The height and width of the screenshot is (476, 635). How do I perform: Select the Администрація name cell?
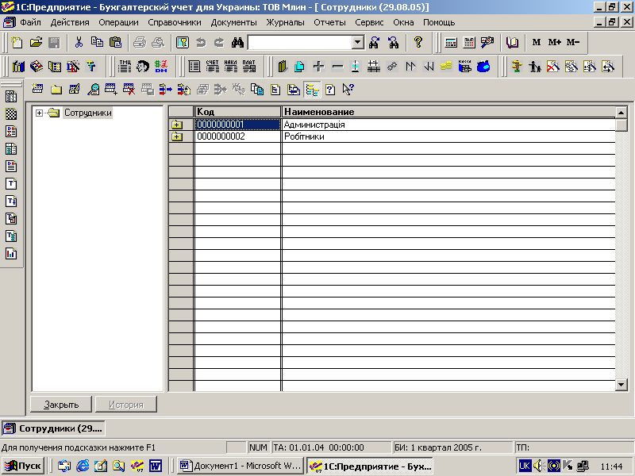[448, 125]
